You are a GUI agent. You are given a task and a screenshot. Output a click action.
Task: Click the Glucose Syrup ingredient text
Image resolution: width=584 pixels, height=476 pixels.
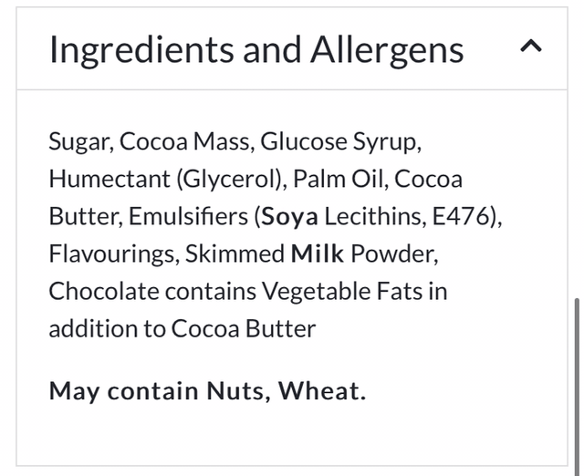pos(340,142)
